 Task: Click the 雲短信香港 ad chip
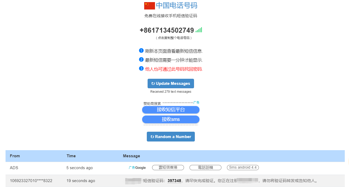click(x=168, y=167)
